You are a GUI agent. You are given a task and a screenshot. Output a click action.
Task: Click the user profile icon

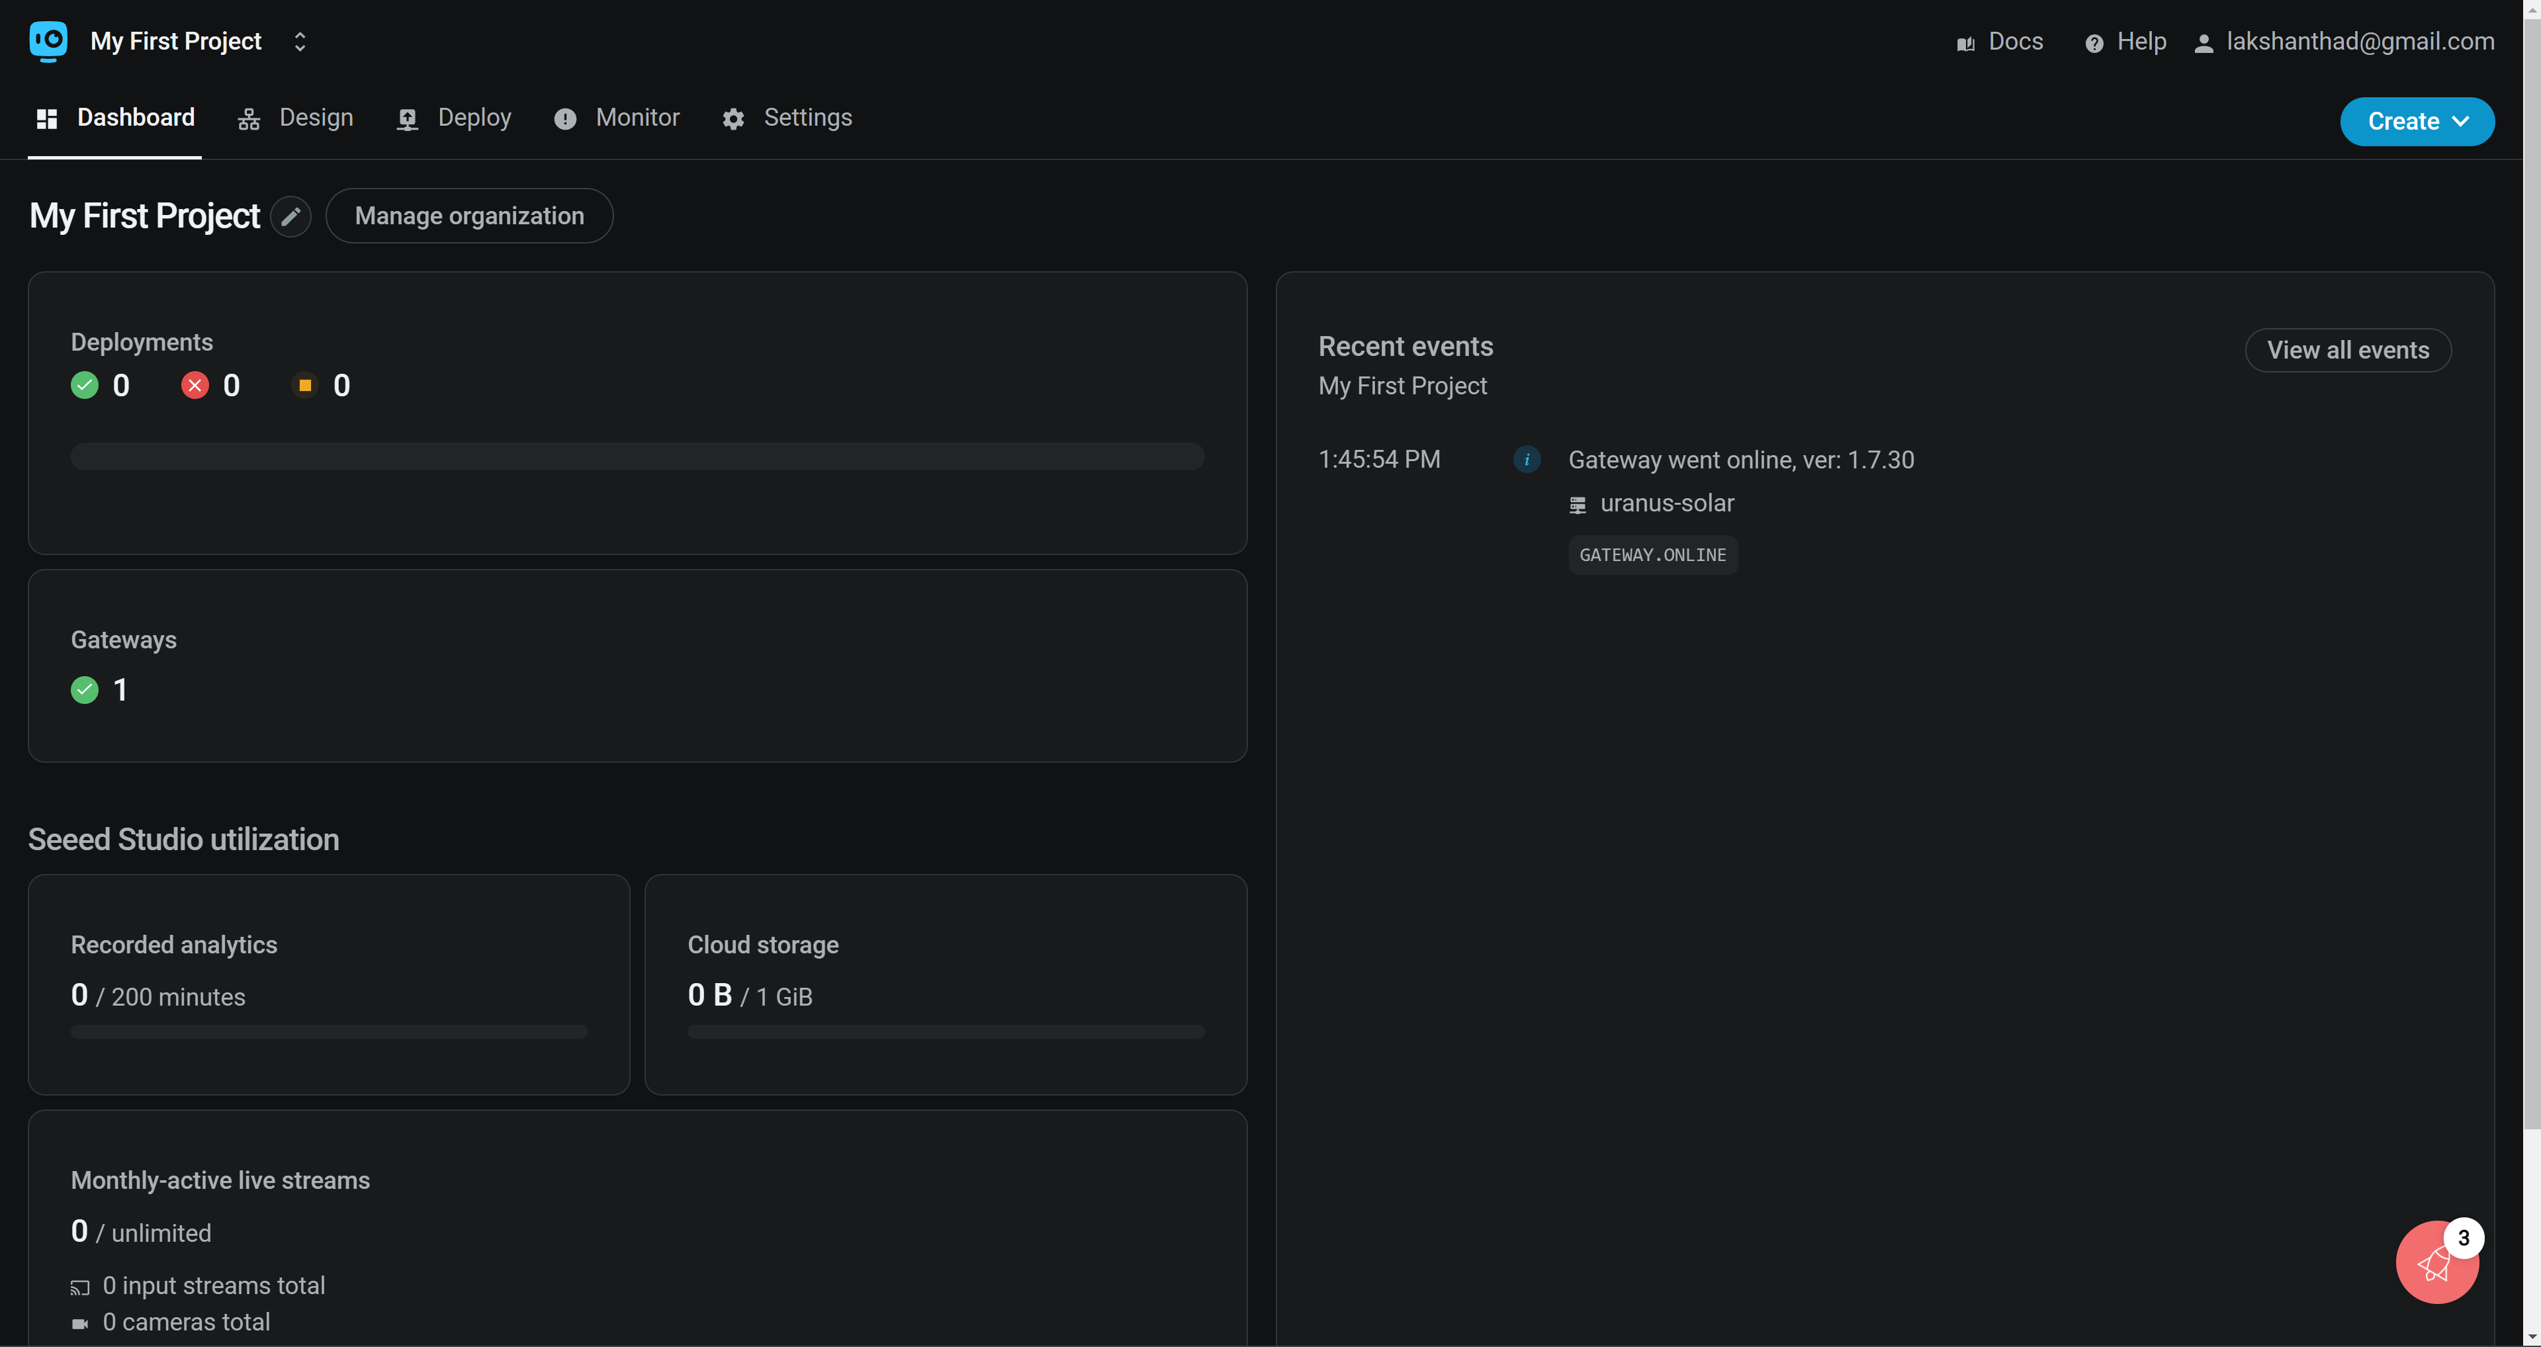pyautogui.click(x=2204, y=44)
